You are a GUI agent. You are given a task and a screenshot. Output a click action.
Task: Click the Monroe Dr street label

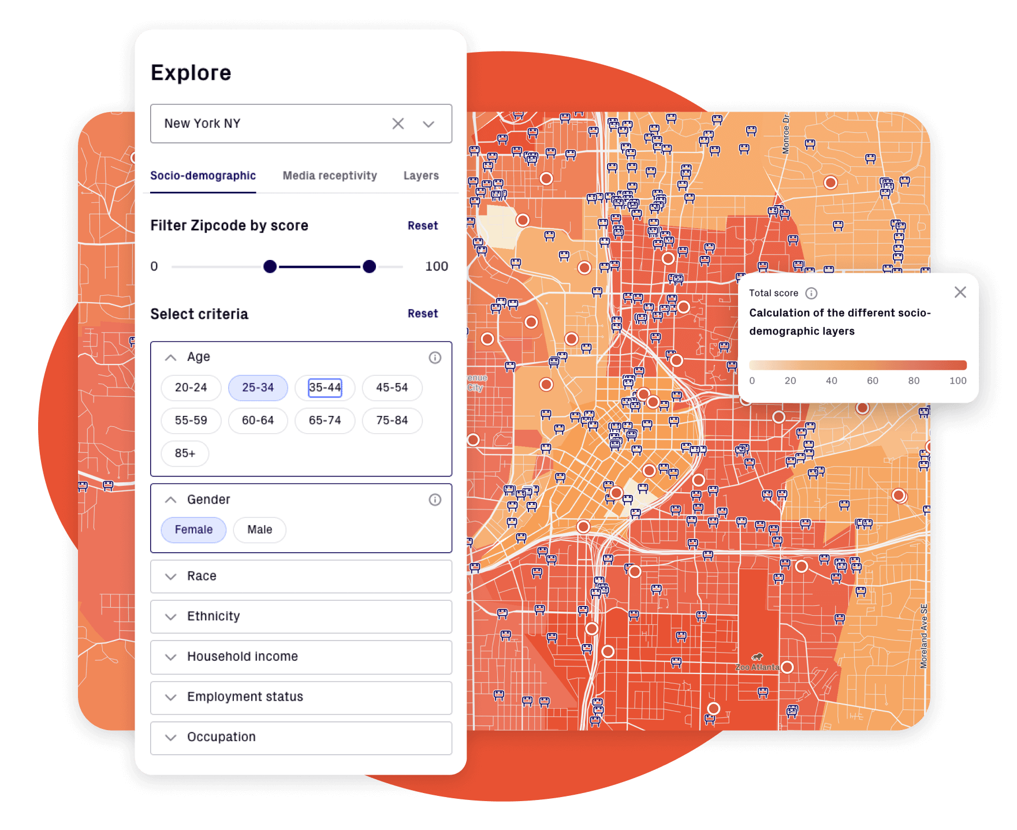tap(785, 134)
